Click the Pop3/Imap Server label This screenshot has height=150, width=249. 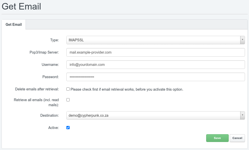coord(44,52)
